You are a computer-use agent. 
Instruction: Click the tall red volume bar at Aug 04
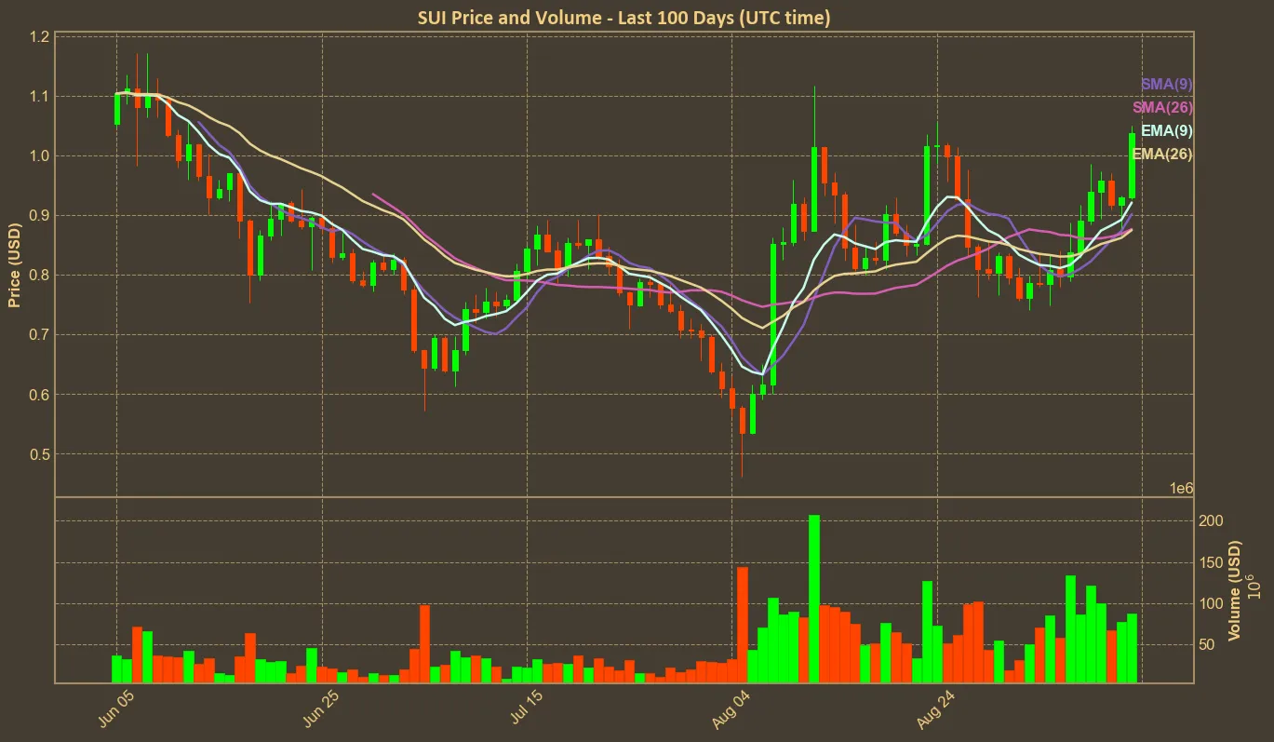743,625
